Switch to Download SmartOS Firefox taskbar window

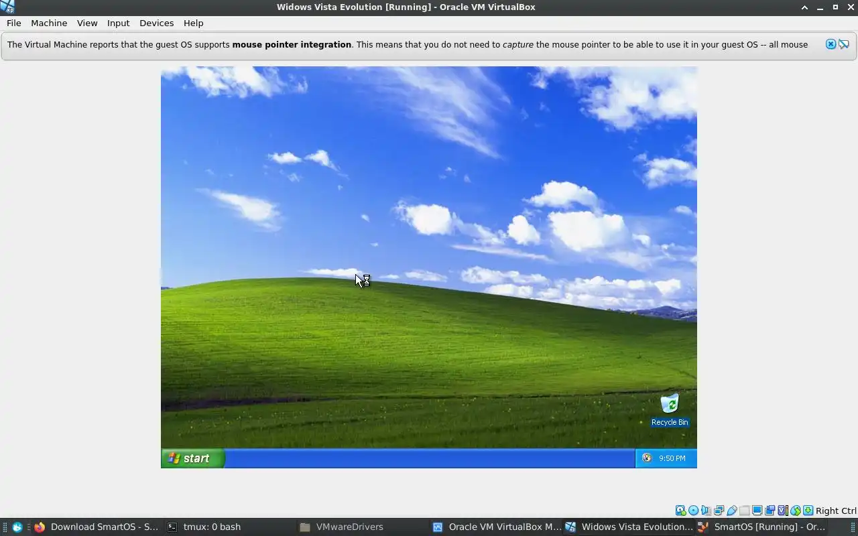tap(96, 527)
